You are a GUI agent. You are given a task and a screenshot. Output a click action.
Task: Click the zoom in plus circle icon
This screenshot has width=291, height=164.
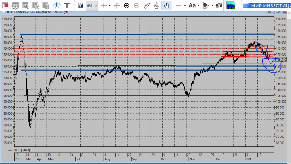point(127,6)
